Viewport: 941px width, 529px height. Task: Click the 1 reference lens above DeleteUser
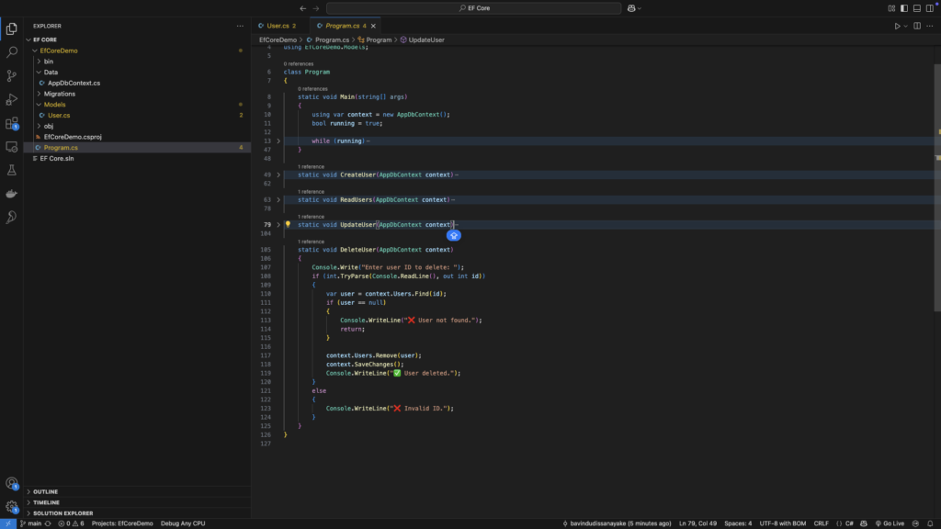pyautogui.click(x=311, y=242)
